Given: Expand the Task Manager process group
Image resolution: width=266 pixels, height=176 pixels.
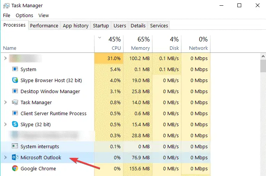Looking at the screenshot, I should (x=5, y=102).
